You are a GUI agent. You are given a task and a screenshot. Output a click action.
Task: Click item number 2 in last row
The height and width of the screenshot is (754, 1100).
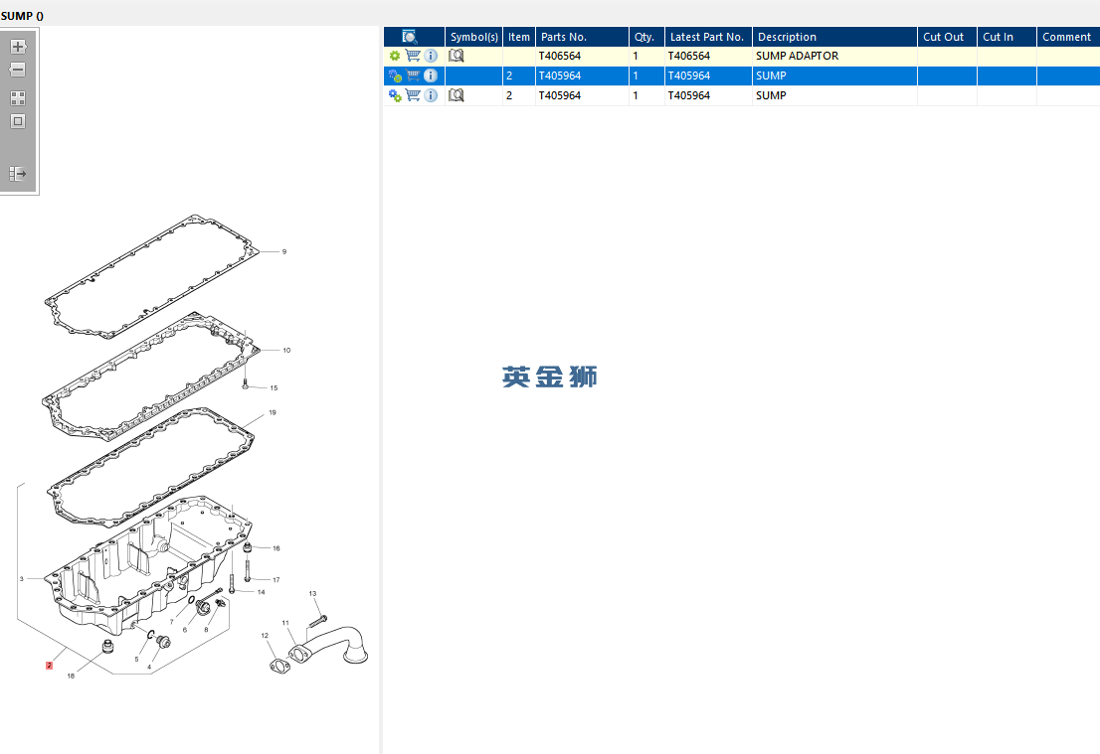click(509, 95)
